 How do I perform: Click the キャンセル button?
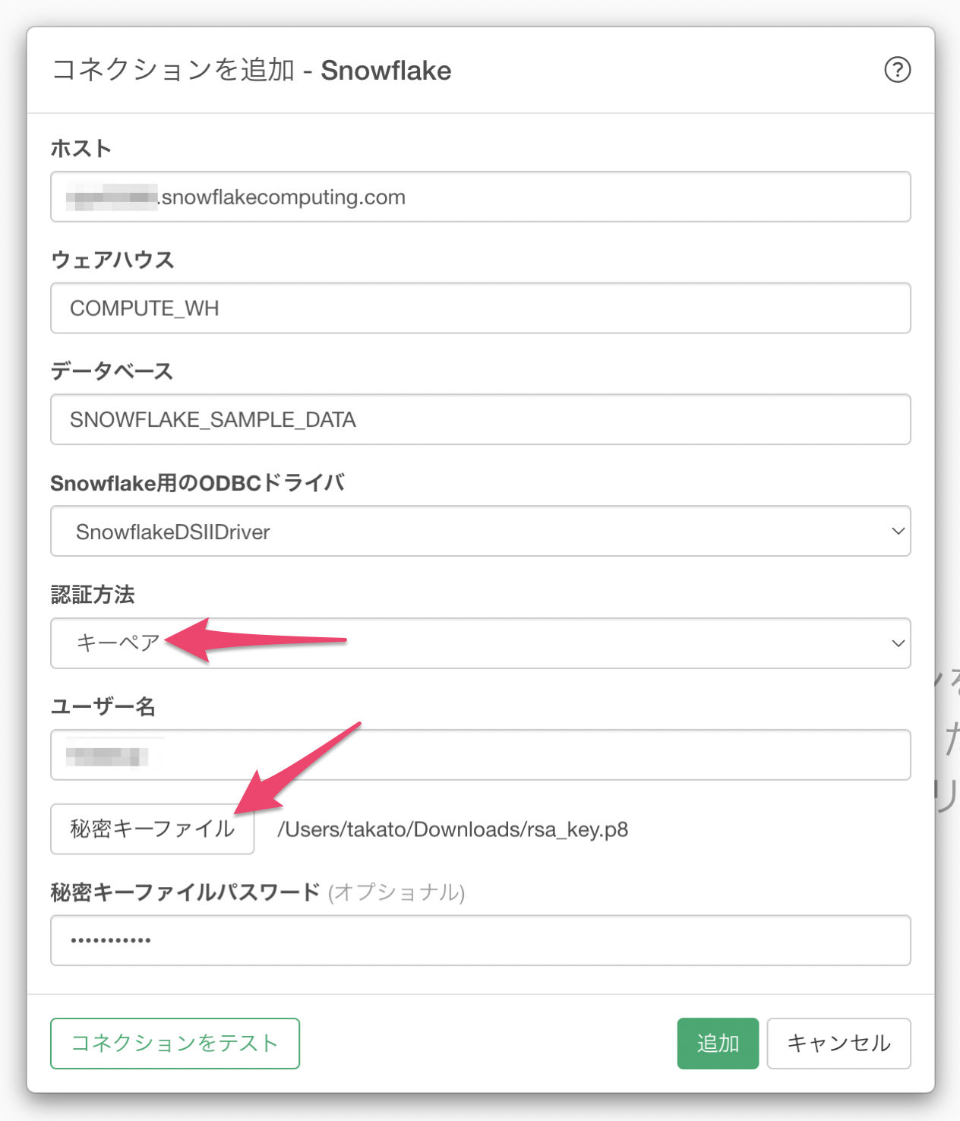tap(838, 1044)
